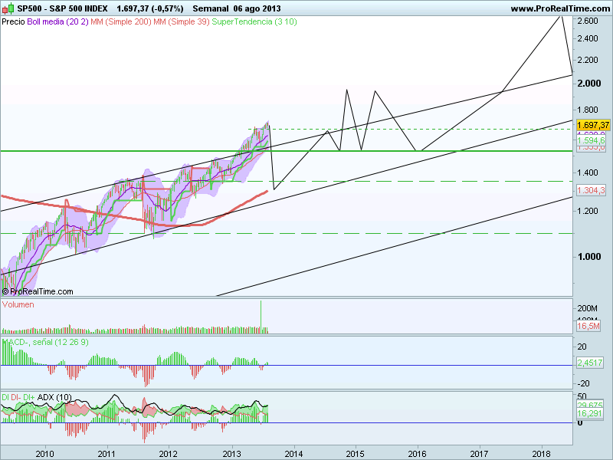613x460 pixels.
Task: Click the red 16,5M volume value tag
Action: click(x=588, y=326)
